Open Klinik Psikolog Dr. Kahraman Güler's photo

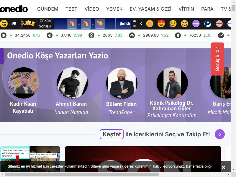[172, 83]
